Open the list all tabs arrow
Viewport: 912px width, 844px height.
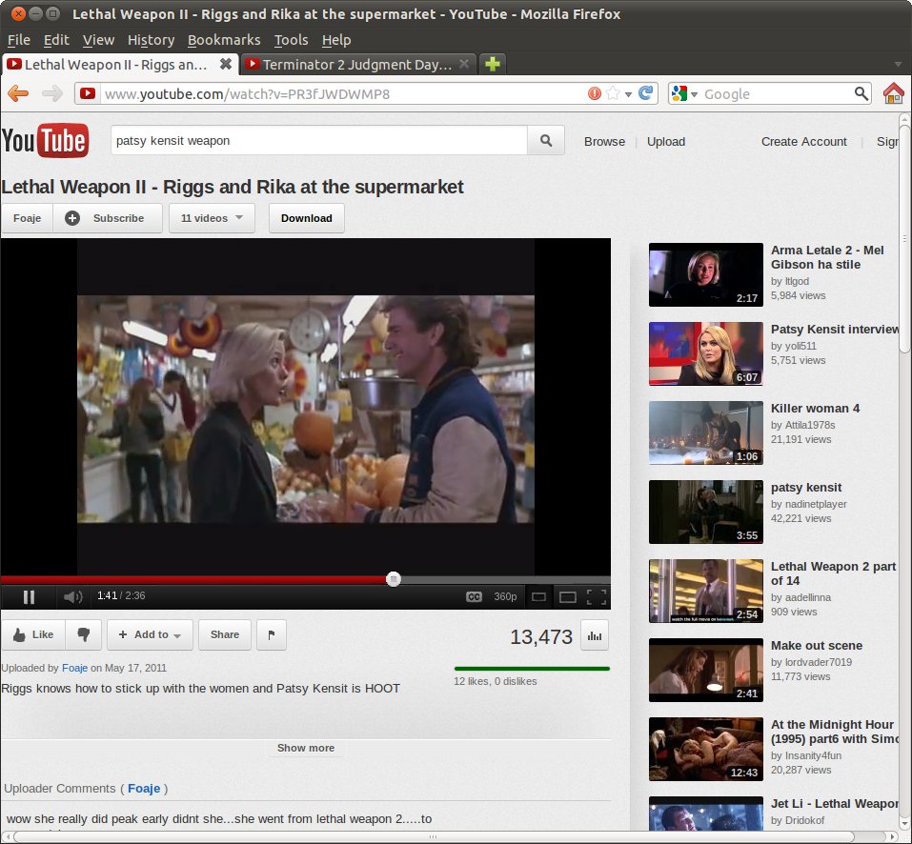pyautogui.click(x=898, y=64)
